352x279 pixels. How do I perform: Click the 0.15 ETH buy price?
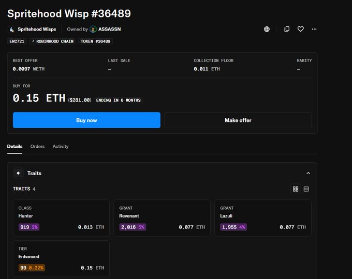(39, 98)
